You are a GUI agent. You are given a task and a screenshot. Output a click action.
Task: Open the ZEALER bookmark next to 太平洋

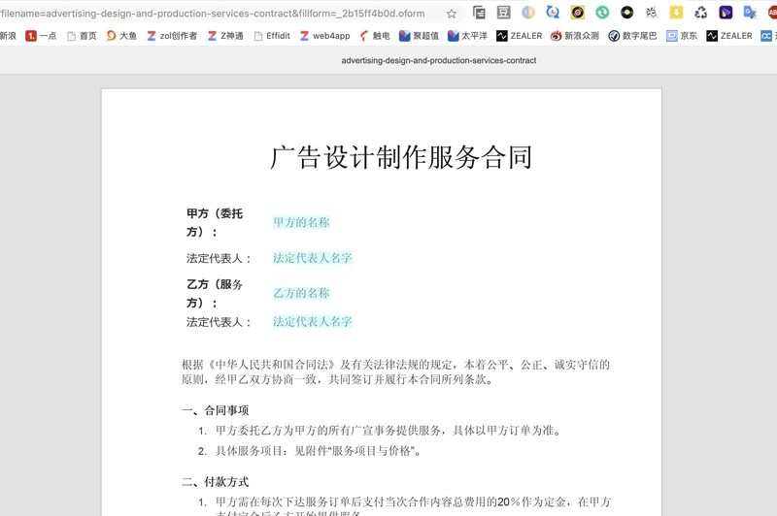point(520,36)
